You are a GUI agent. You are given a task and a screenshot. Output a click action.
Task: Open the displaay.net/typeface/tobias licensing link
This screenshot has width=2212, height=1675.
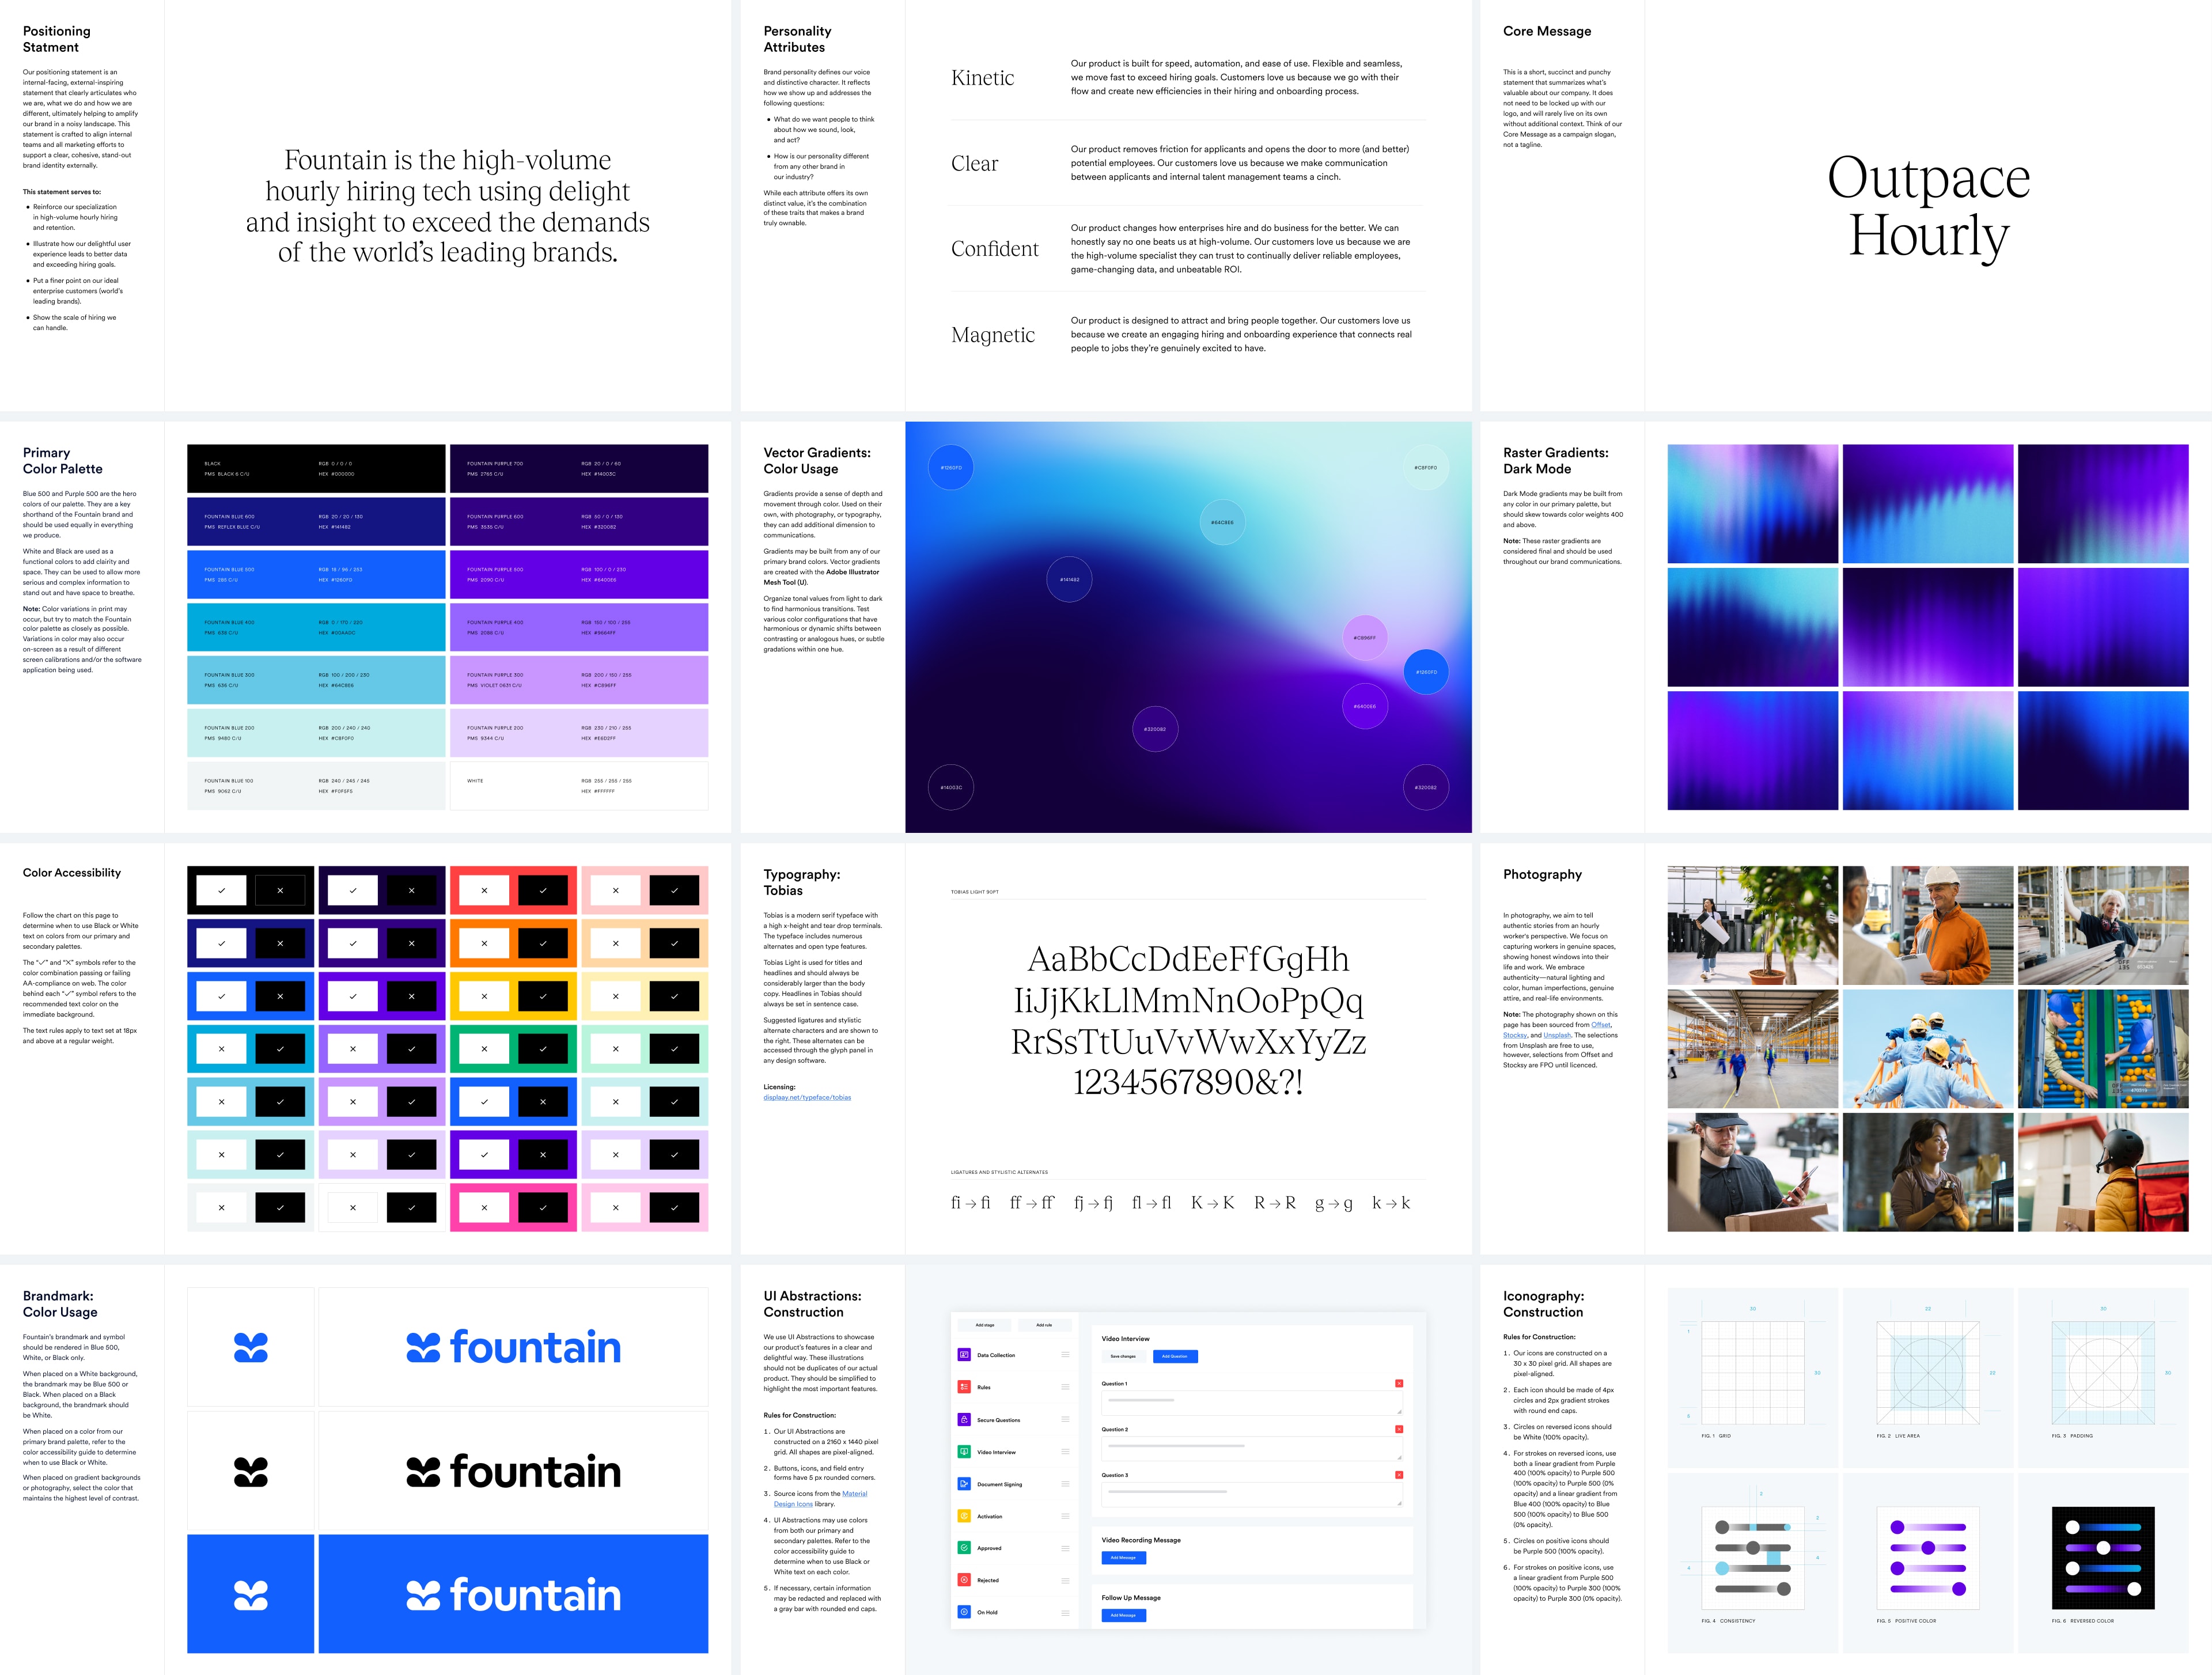(807, 1097)
